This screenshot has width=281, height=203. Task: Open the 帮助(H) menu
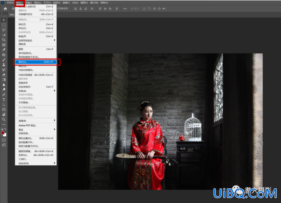pos(104,3)
